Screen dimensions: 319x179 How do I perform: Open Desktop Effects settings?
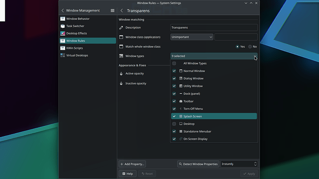(x=88, y=33)
